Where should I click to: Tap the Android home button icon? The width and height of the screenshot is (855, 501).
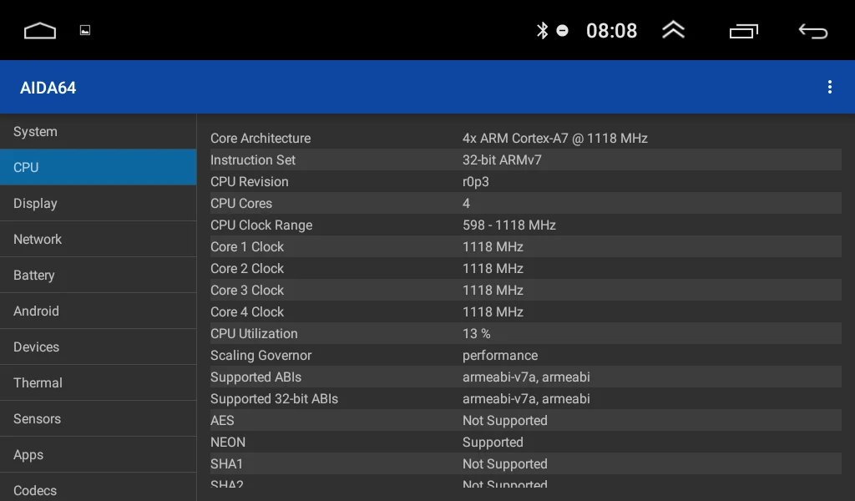tap(40, 31)
